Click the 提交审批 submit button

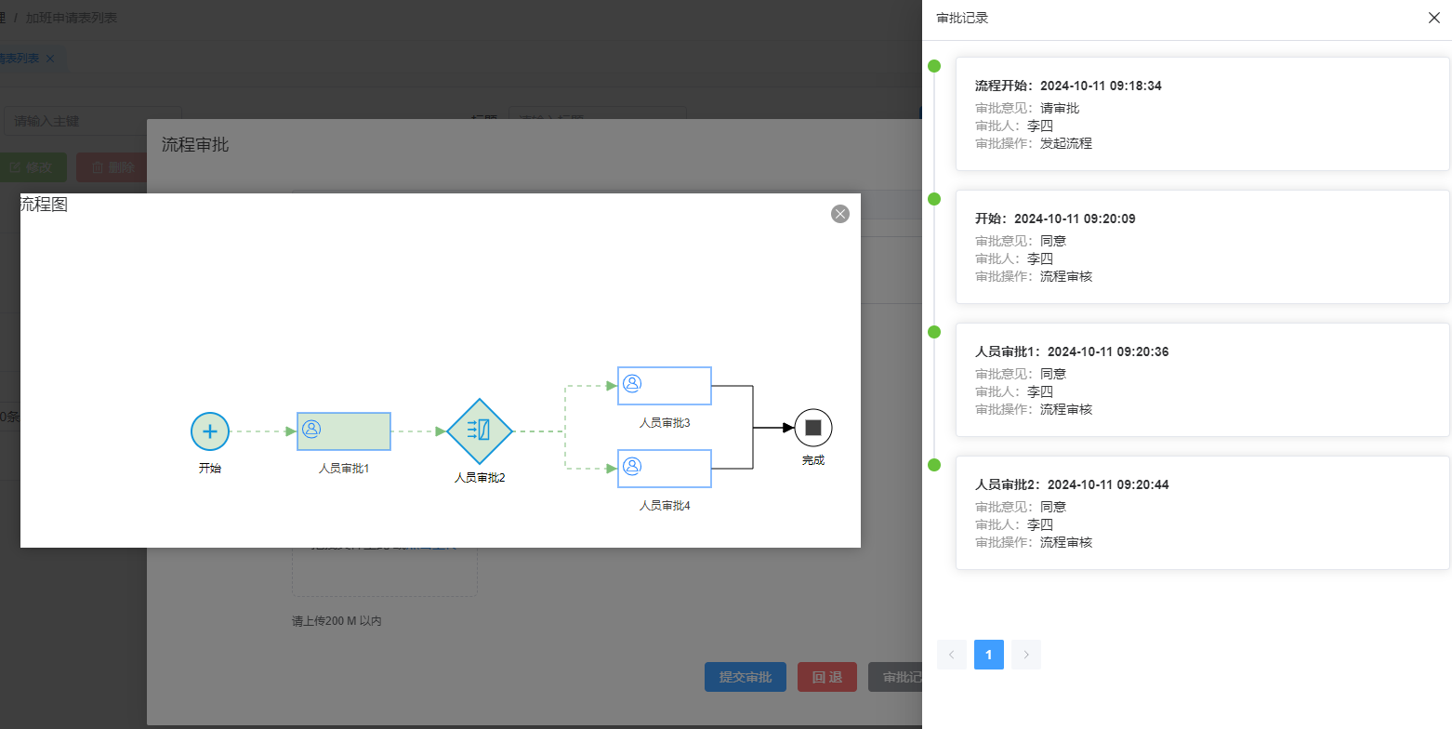(x=746, y=677)
